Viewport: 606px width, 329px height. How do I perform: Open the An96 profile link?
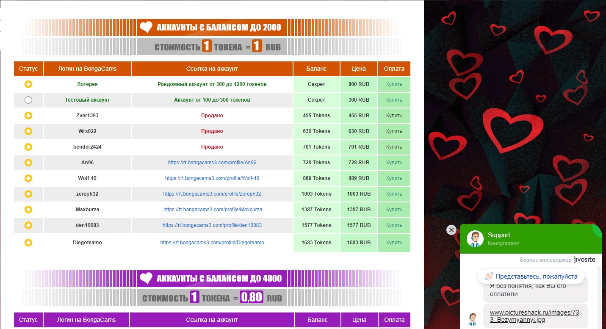click(212, 163)
